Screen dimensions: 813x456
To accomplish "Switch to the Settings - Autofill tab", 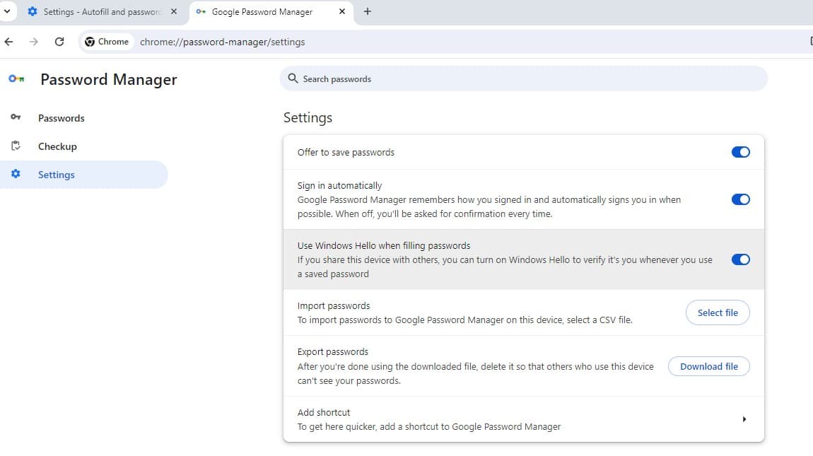I will [x=99, y=11].
